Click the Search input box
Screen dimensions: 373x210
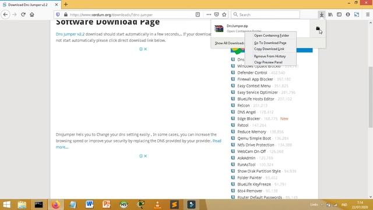pos(265,15)
